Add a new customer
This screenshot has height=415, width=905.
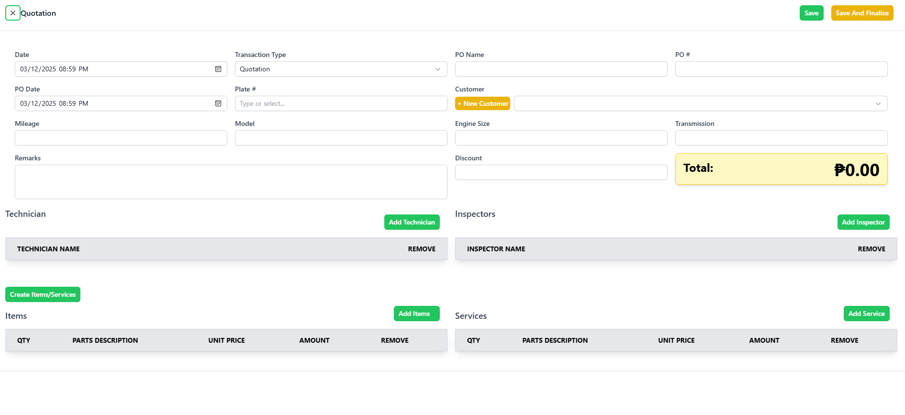(x=482, y=103)
